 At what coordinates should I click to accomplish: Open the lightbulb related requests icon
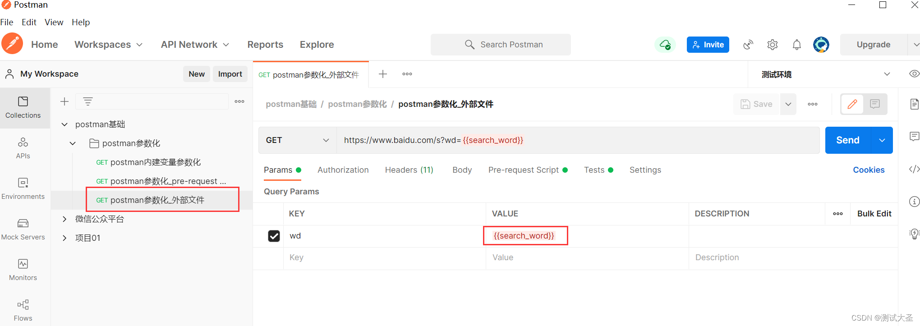pyautogui.click(x=914, y=234)
